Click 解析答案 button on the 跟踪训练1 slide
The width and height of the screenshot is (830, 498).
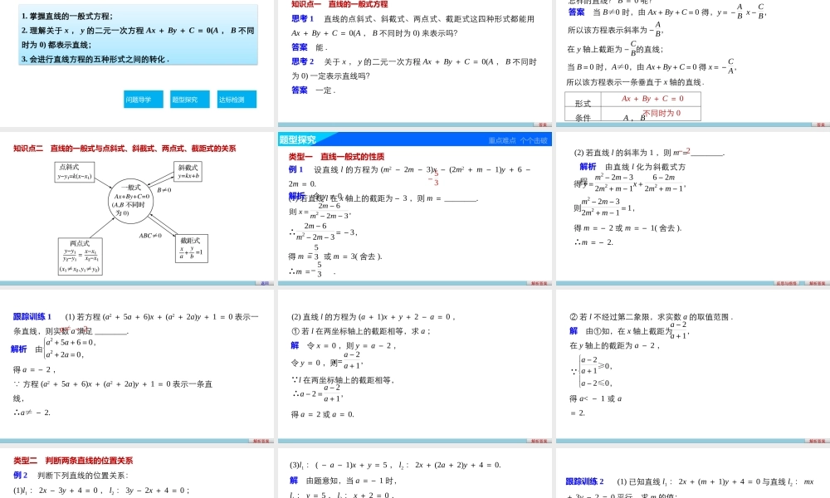pos(261,441)
